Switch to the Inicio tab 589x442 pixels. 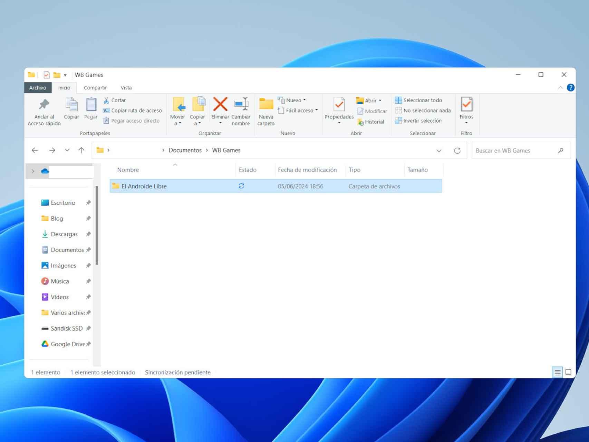click(64, 88)
